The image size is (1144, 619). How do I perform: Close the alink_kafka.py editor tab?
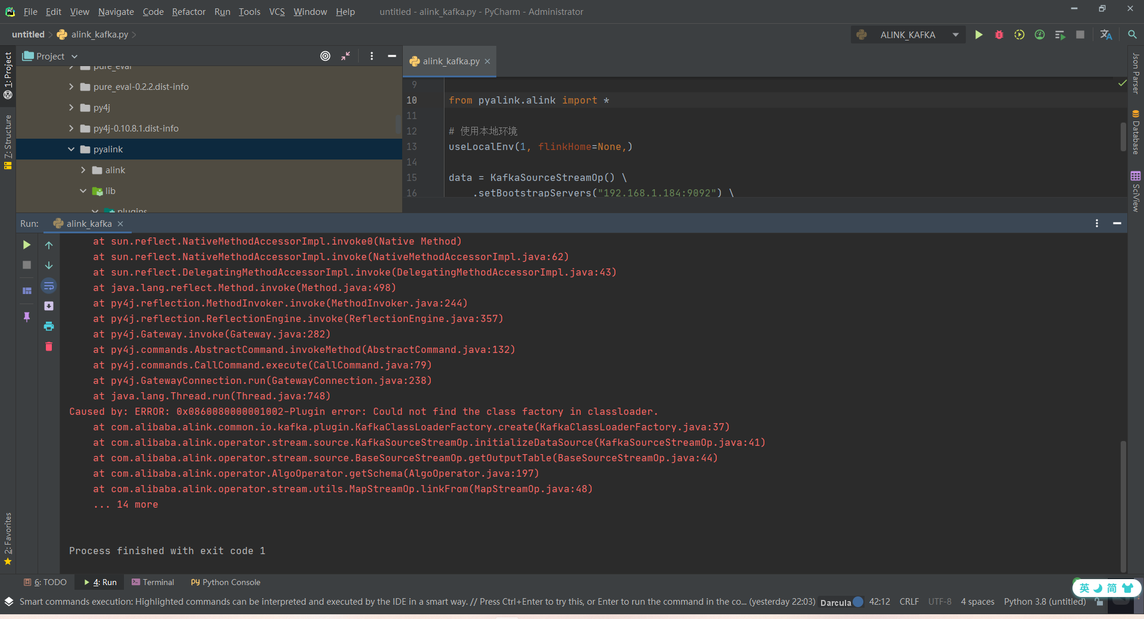(x=487, y=61)
